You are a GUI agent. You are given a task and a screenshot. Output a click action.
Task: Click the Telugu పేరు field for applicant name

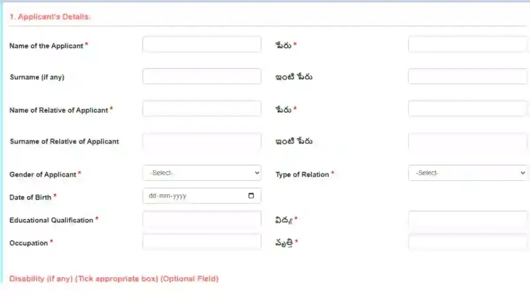tap(467, 44)
